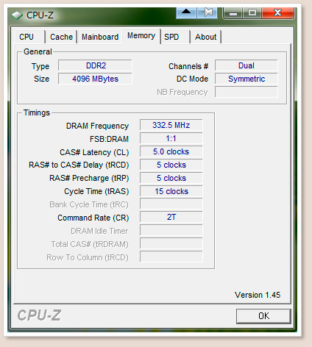Click the tRCD 5 clocks value

[x=171, y=165]
